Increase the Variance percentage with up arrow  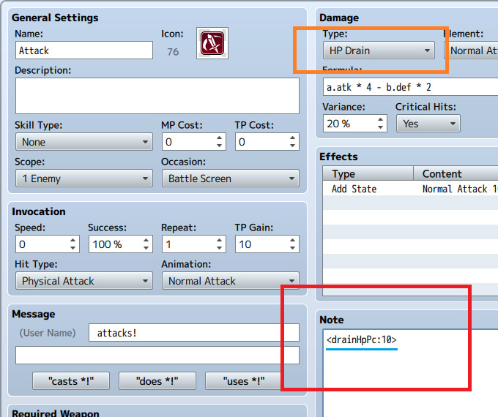point(380,120)
